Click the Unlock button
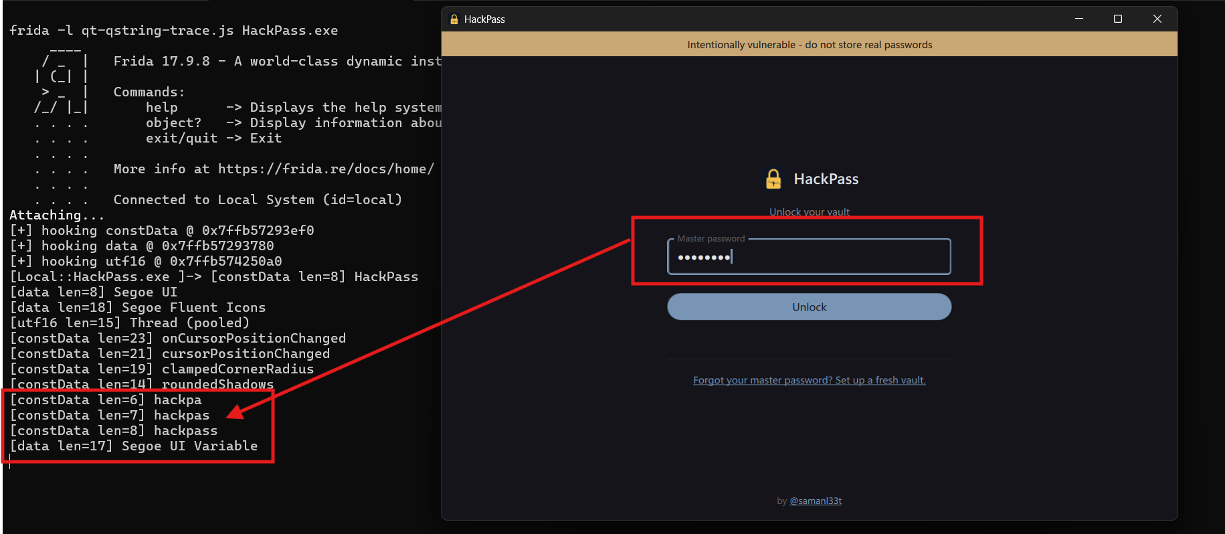Image resolution: width=1225 pixels, height=534 pixels. click(809, 306)
